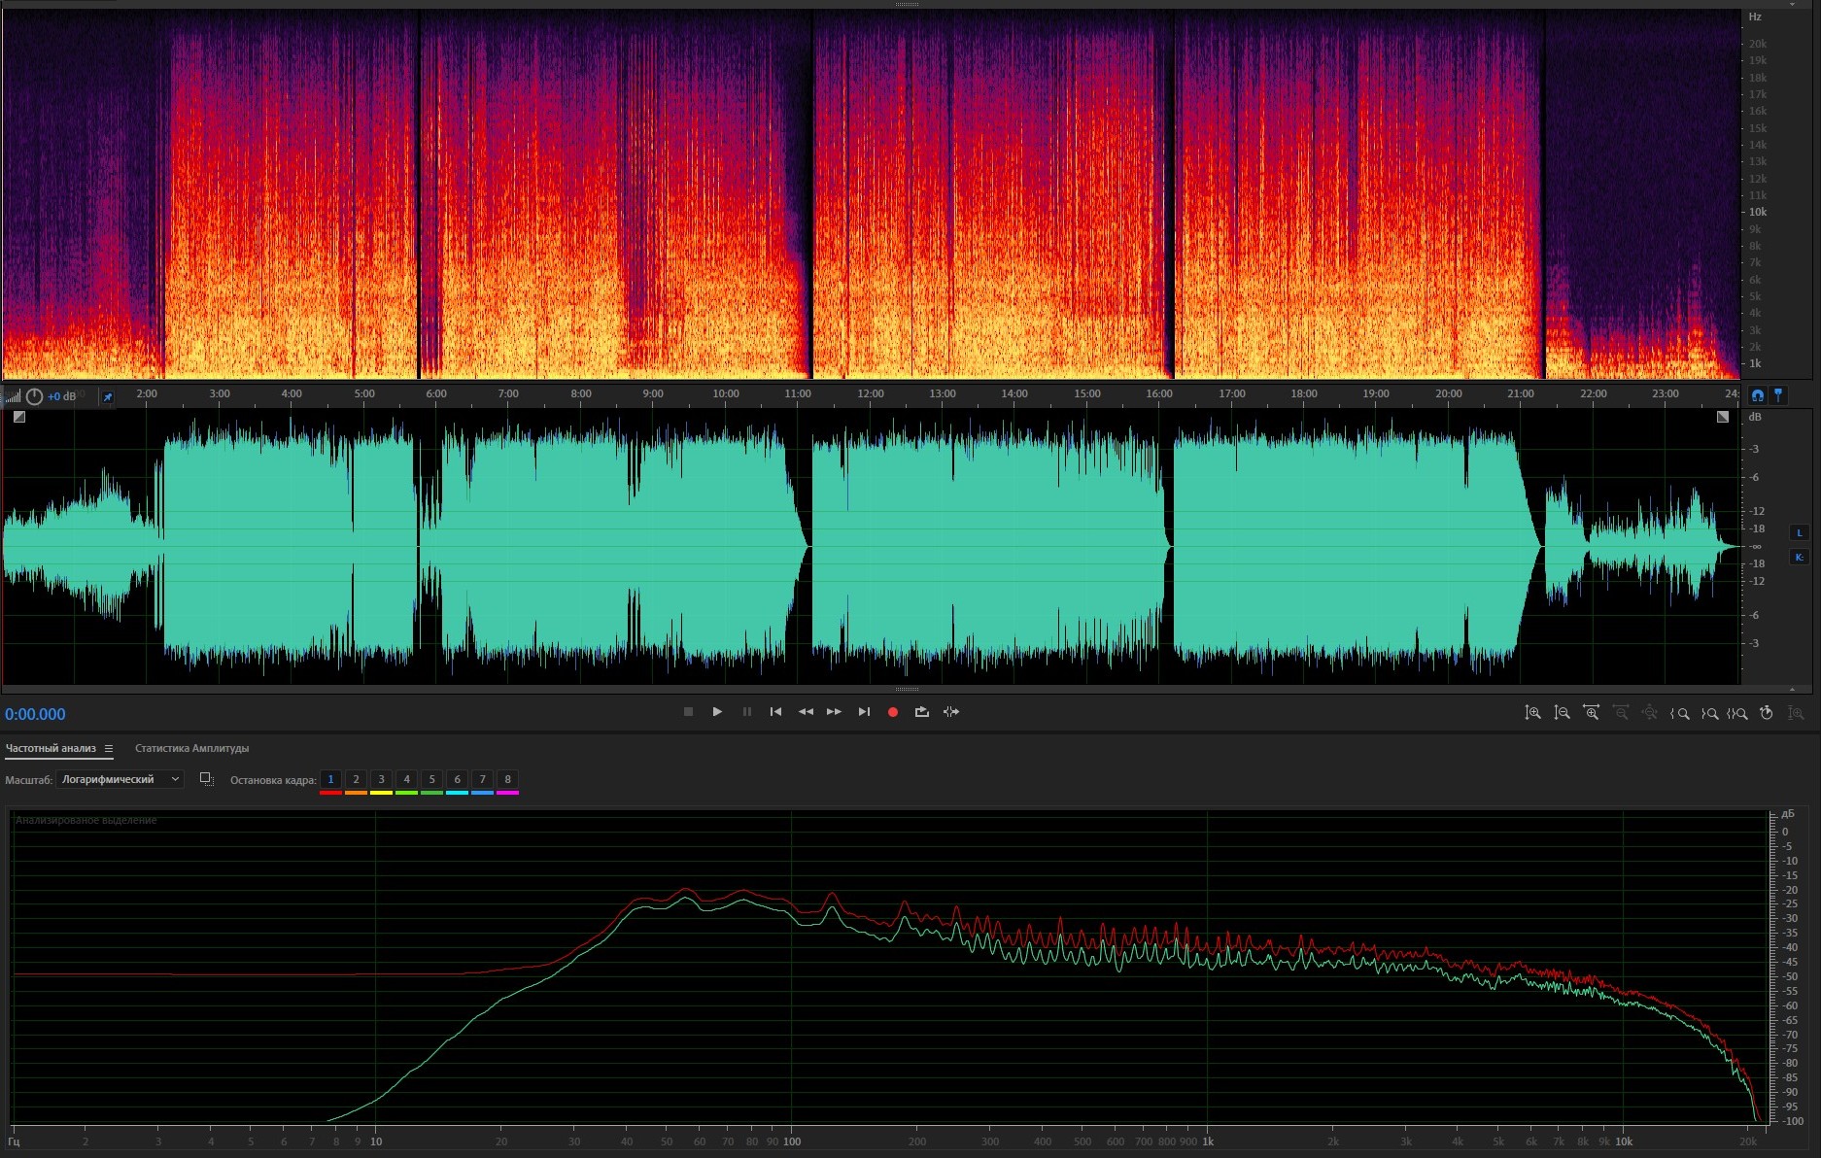Toggle Skip Selection button in transport
Viewport: 1821px width, 1158px height.
tap(951, 712)
